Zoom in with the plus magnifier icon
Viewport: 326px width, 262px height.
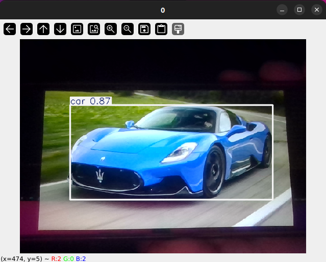(111, 29)
